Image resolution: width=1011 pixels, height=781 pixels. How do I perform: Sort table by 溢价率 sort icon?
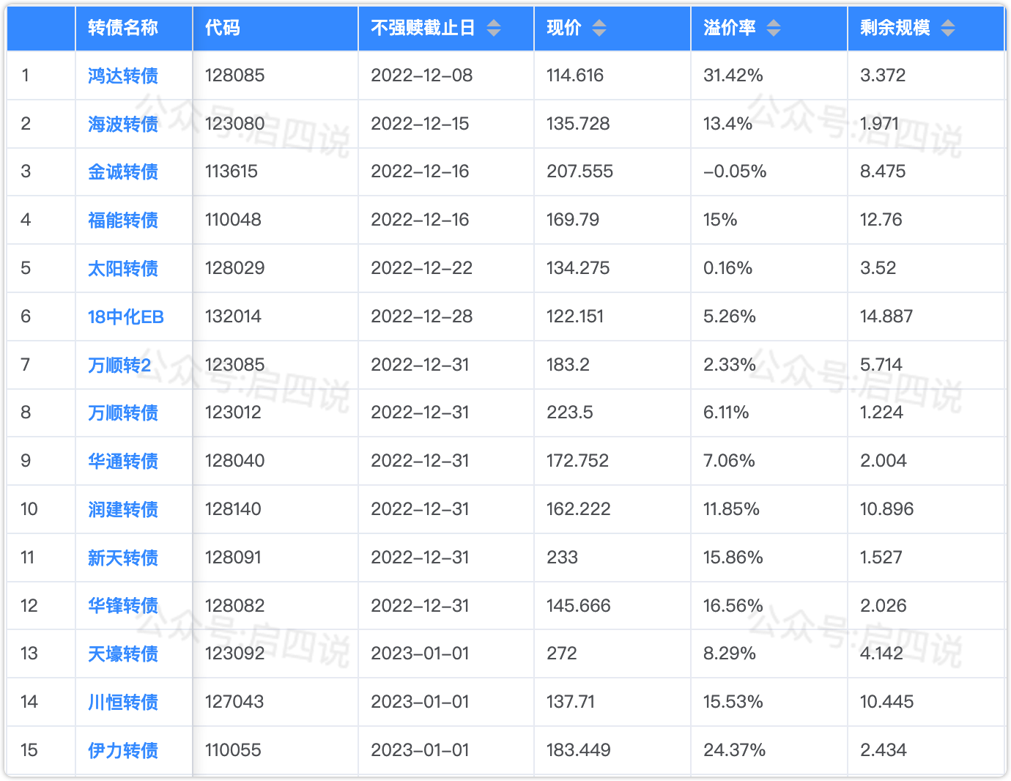click(774, 28)
